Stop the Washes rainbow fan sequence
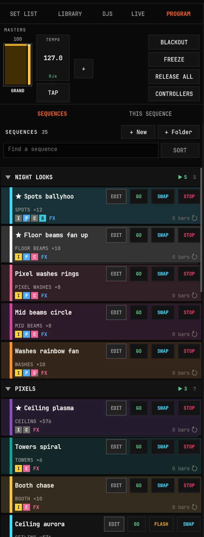 click(x=189, y=351)
